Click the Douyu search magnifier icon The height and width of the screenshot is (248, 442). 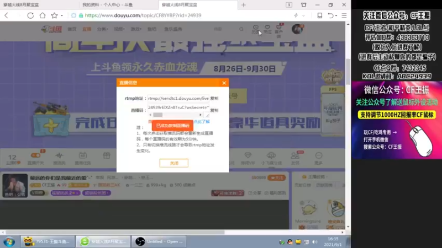pyautogui.click(x=241, y=29)
